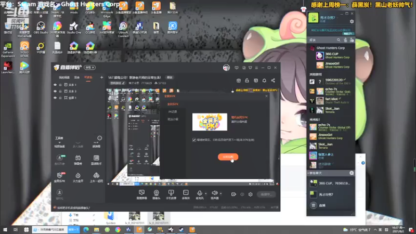Open OBS Studio desktop shortcut
This screenshot has height=234, width=416.
[41, 28]
